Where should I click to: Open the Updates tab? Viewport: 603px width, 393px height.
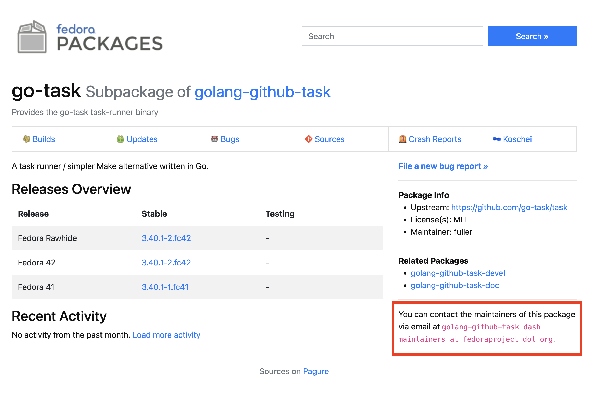pyautogui.click(x=153, y=139)
